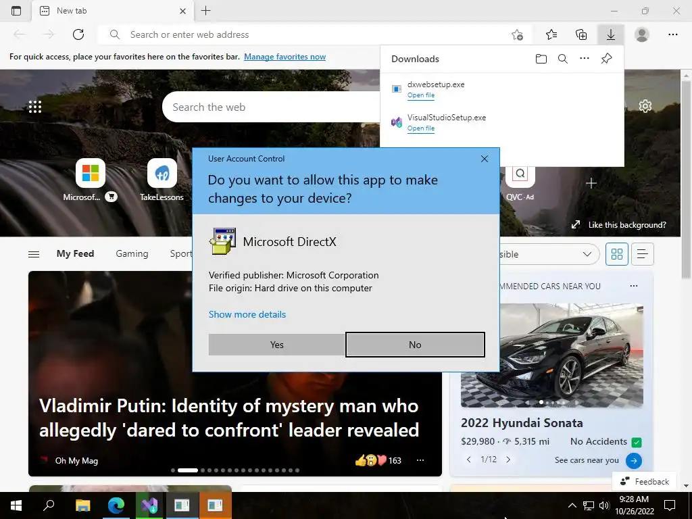Click Manage favorites now link

coord(285,57)
